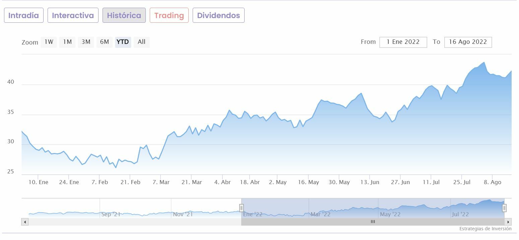Click the To date field

pos(468,42)
